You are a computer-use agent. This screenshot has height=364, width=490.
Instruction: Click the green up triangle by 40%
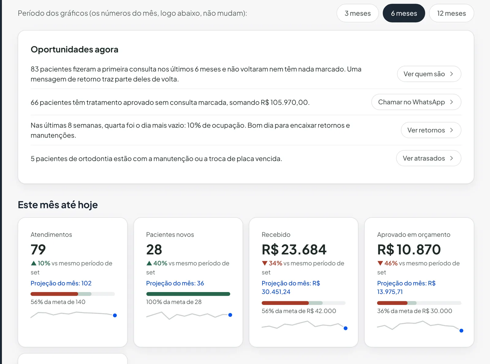click(x=149, y=263)
